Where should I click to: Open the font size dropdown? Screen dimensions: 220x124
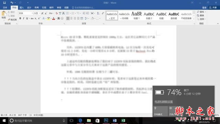(40, 13)
